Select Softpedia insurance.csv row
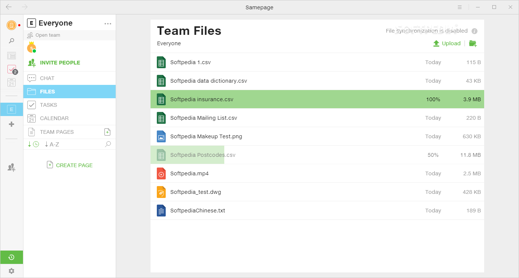The width and height of the screenshot is (519, 278). tap(317, 99)
